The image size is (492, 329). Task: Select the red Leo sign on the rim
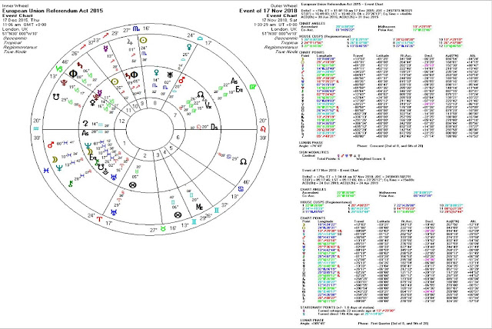click(263, 129)
